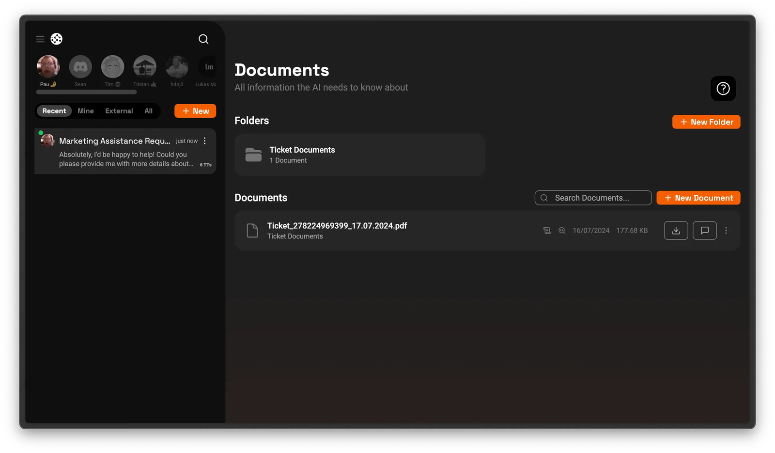Open the hamburger navigation menu
The width and height of the screenshot is (775, 453).
pos(40,39)
